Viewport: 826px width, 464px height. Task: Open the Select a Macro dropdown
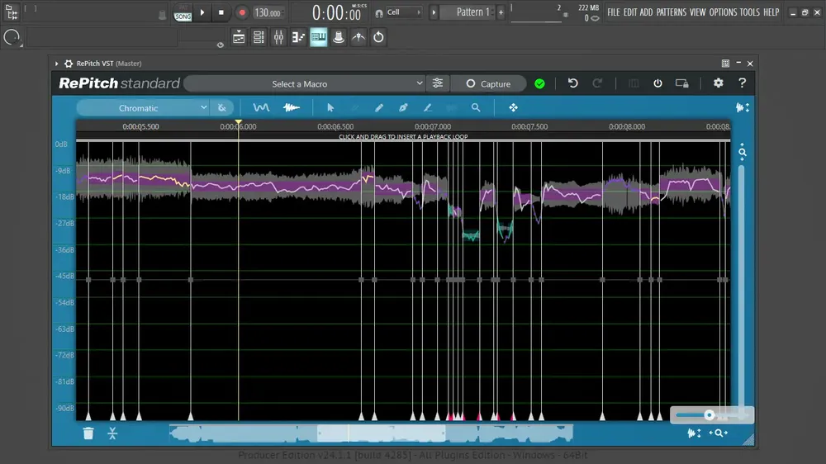[306, 83]
